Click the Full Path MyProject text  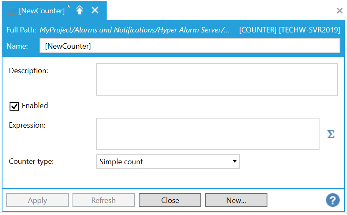(134, 30)
